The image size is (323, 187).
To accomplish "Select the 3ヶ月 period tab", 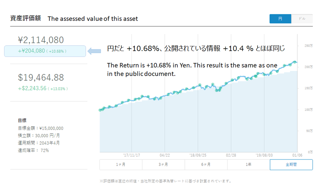I will click(163, 165).
